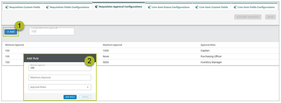Click the Approval Roles column header
The image size is (281, 103).
(x=208, y=45)
